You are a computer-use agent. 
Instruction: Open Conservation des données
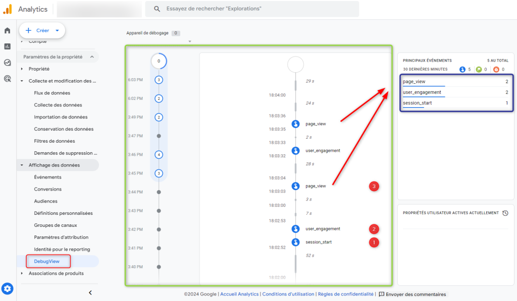click(x=64, y=129)
